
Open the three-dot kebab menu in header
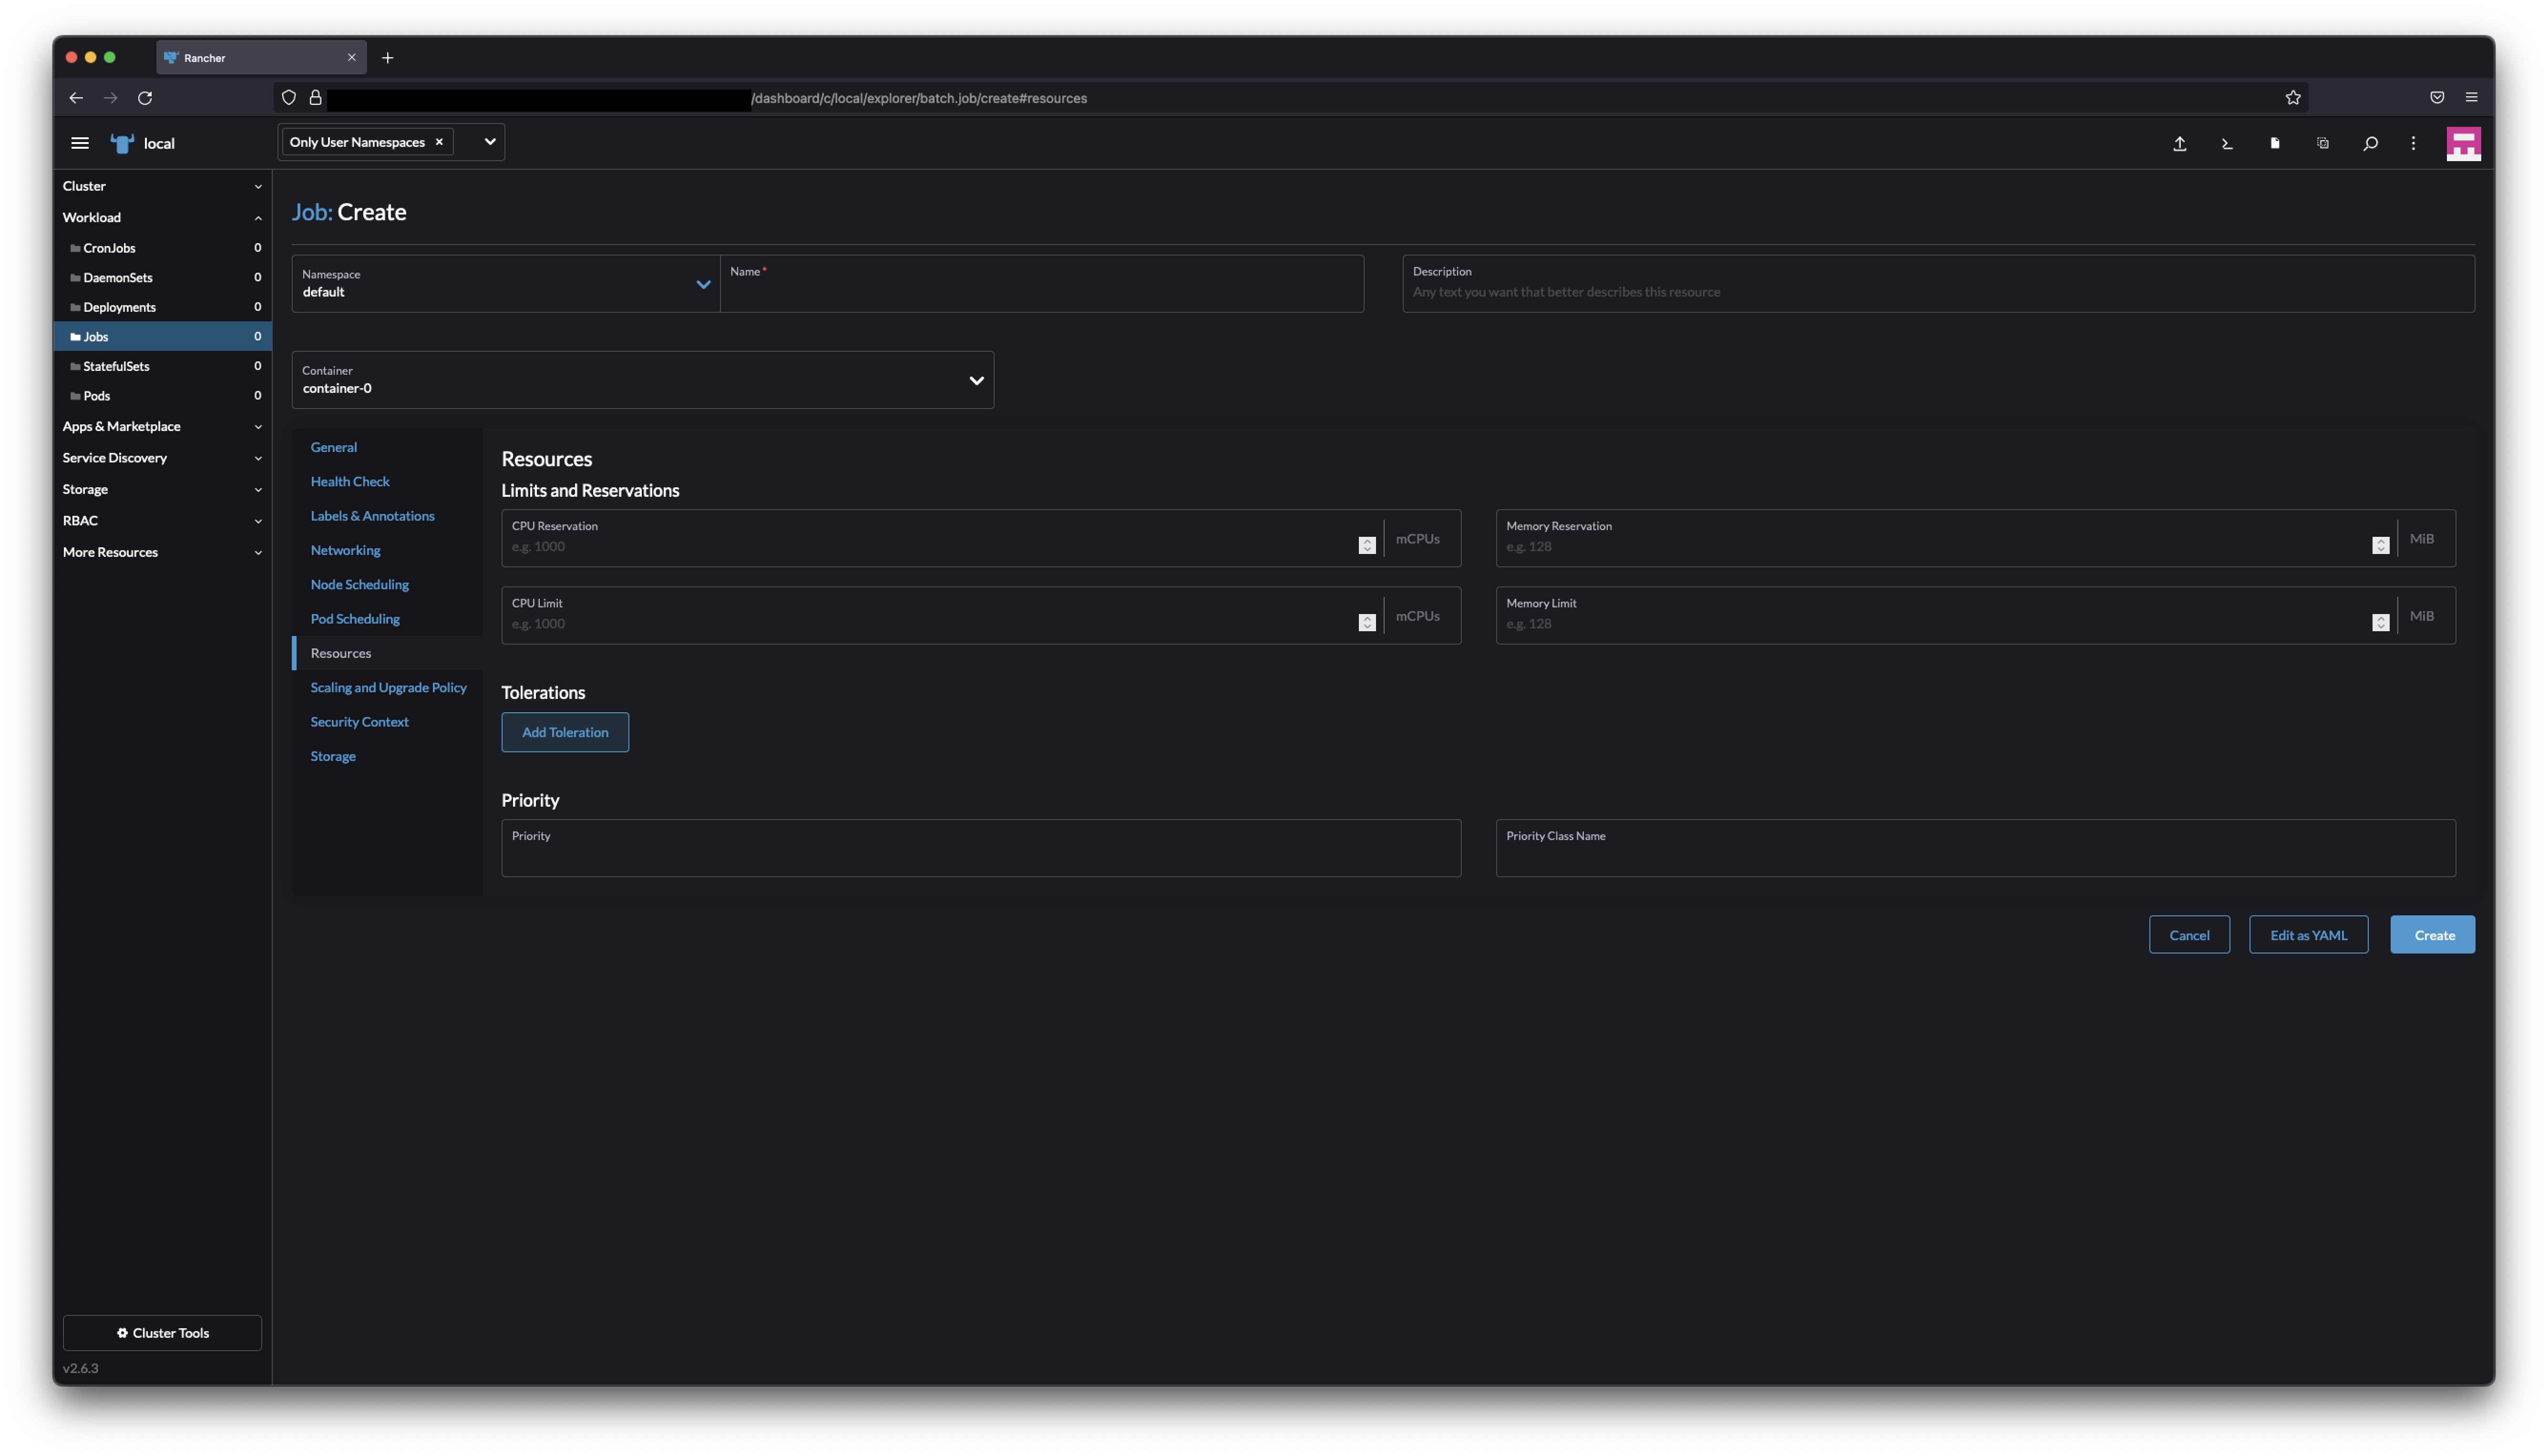coord(2412,143)
